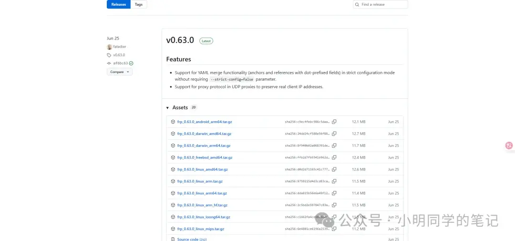Click the Latest badge
Screen dimensions: 515x241
tap(206, 41)
